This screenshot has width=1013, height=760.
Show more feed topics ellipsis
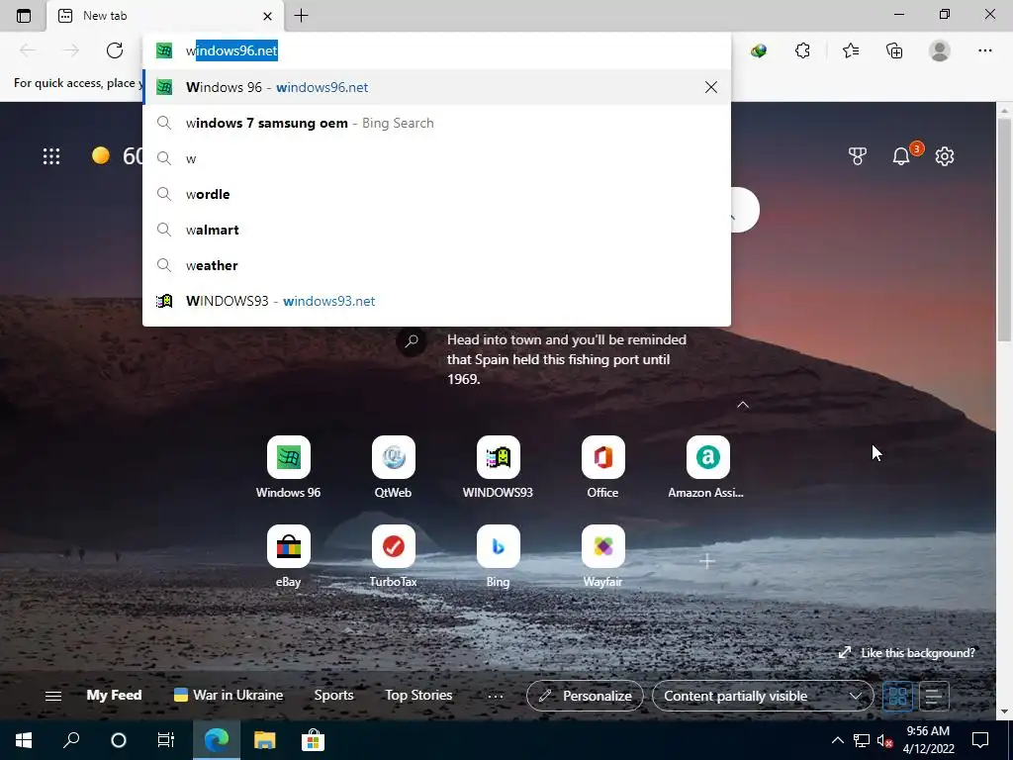tap(496, 696)
